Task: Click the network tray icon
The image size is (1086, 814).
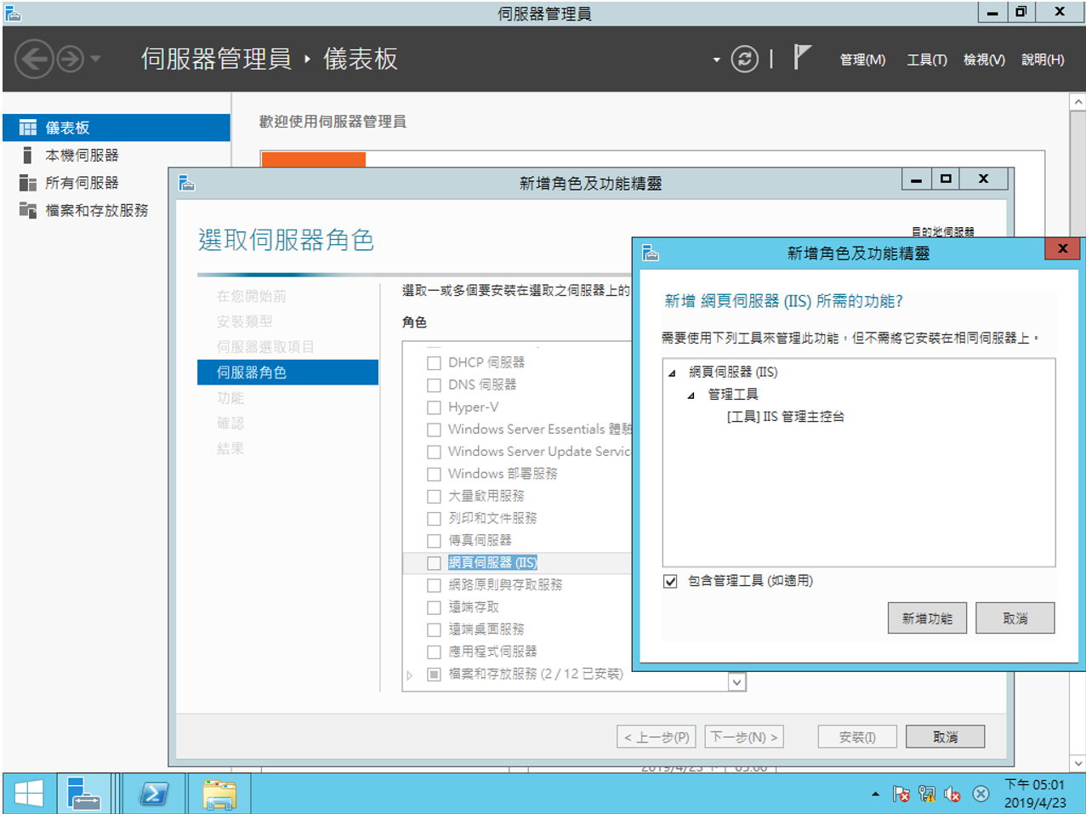Action: (x=927, y=794)
